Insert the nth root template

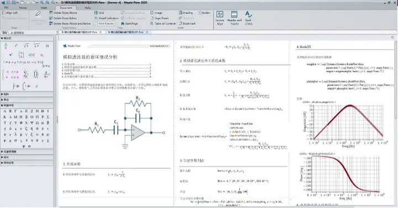36,46
